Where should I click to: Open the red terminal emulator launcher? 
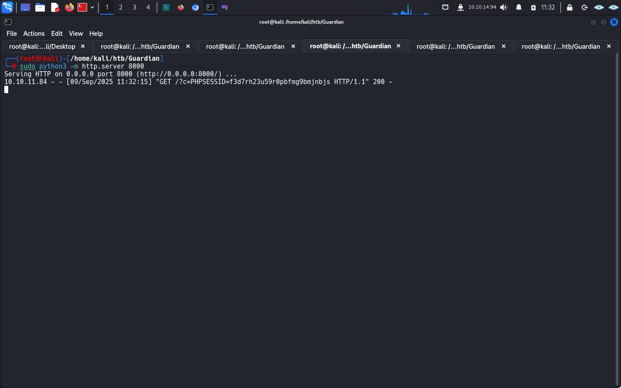(x=82, y=7)
